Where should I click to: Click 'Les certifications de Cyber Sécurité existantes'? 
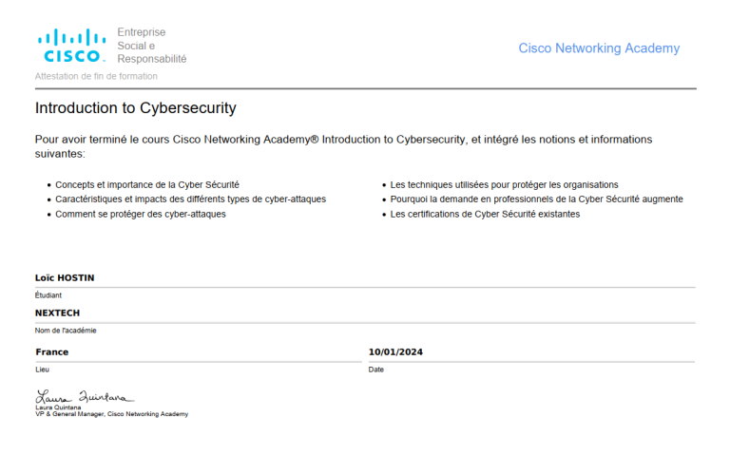(485, 214)
